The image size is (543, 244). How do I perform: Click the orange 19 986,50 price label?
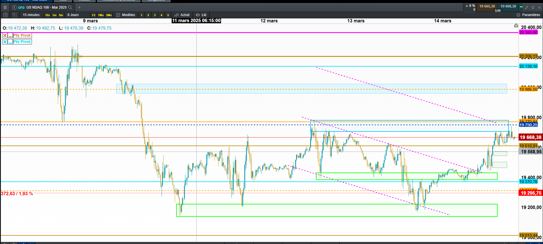[528, 89]
